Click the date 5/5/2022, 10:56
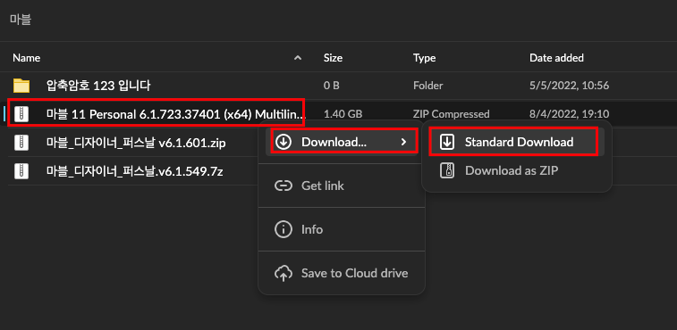The image size is (677, 330). 569,86
